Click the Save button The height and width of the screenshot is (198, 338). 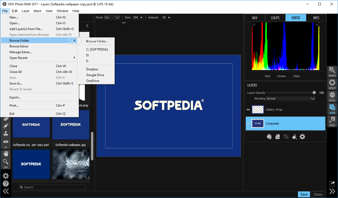tap(304, 194)
